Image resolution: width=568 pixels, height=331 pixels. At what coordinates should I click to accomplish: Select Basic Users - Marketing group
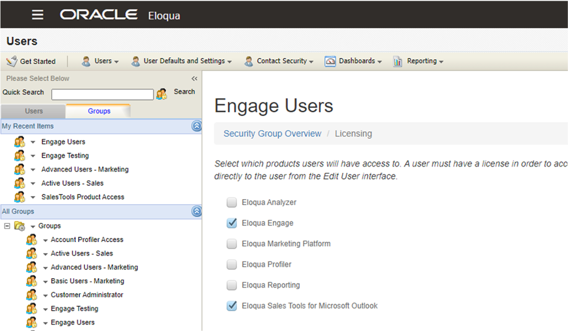click(87, 281)
